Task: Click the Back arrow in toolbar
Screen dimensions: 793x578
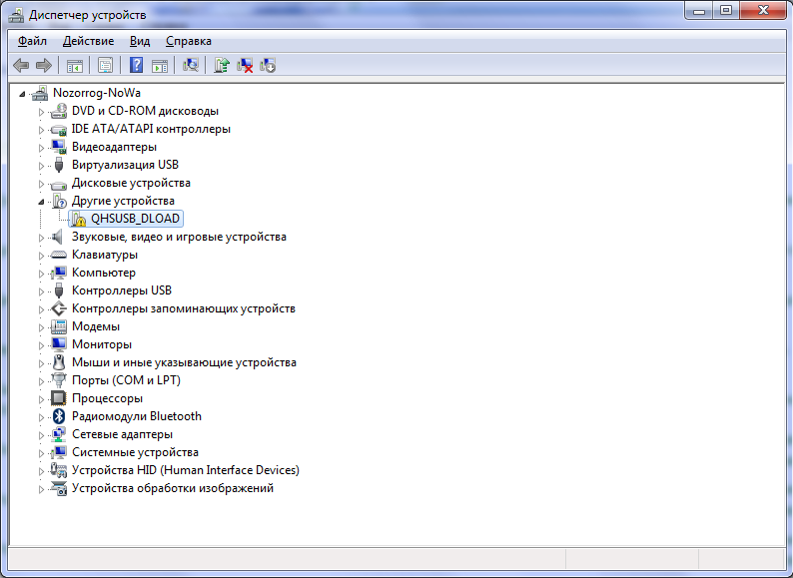Action: point(21,66)
